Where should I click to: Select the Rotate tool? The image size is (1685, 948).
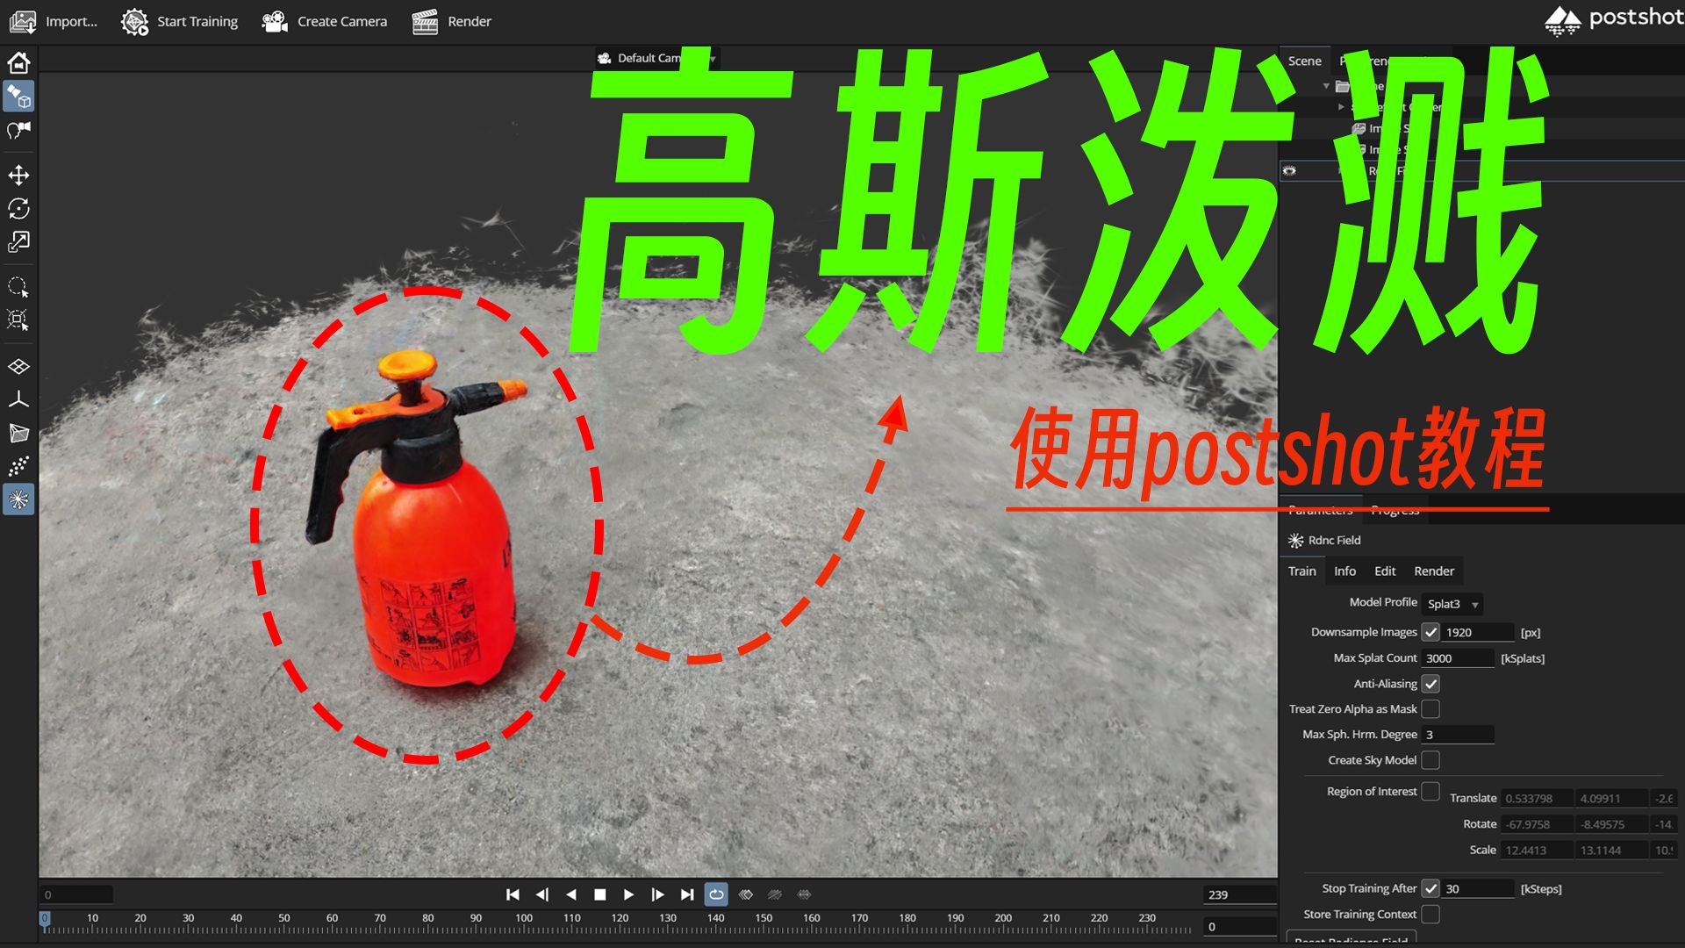coord(18,209)
